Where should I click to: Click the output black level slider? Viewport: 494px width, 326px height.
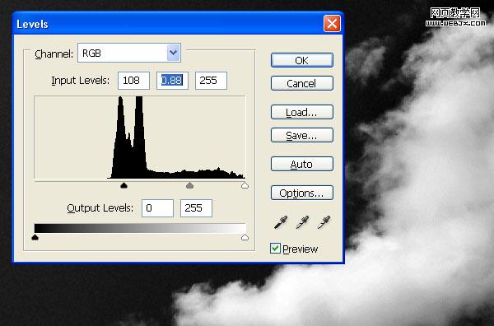click(35, 237)
